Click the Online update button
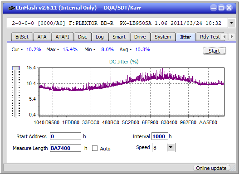 coord(211,168)
